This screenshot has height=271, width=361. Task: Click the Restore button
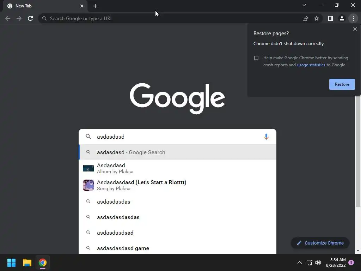tap(342, 84)
